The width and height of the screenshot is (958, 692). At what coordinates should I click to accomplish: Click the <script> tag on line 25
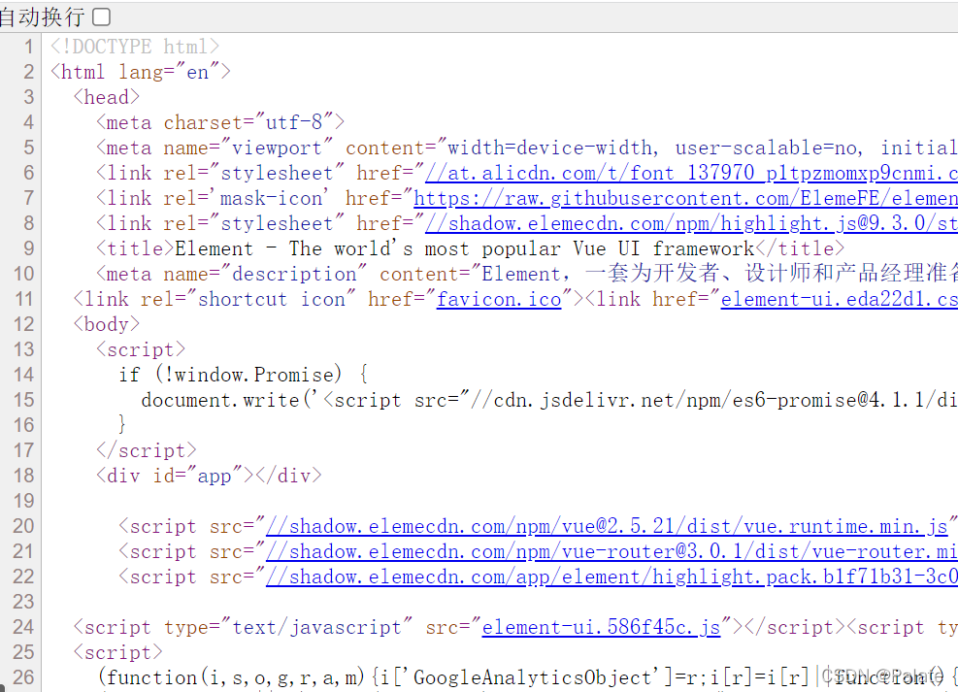pos(117,652)
